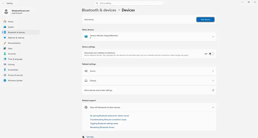Click the Bluetooth icon in sidebar
Screen dimensions: 258x138
(5, 32)
